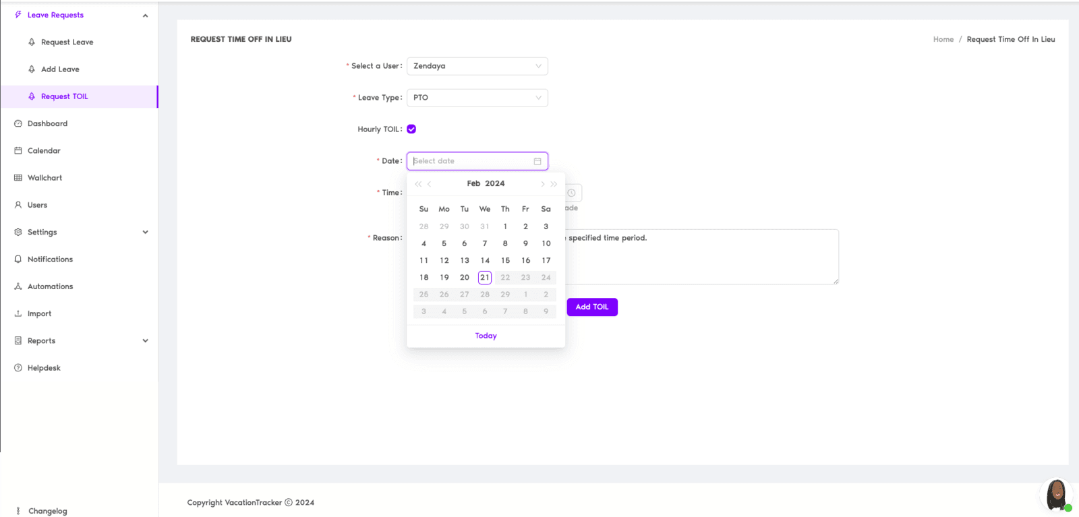Screen dimensions: 1079x517
Task: Click the Changelog text at the sidebar bottom
Action: click(x=48, y=511)
